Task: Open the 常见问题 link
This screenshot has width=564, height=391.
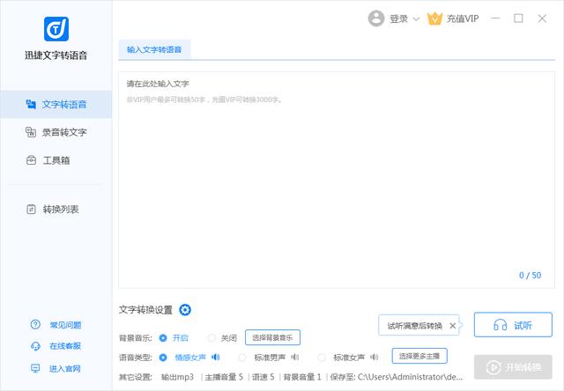Action: (x=65, y=325)
